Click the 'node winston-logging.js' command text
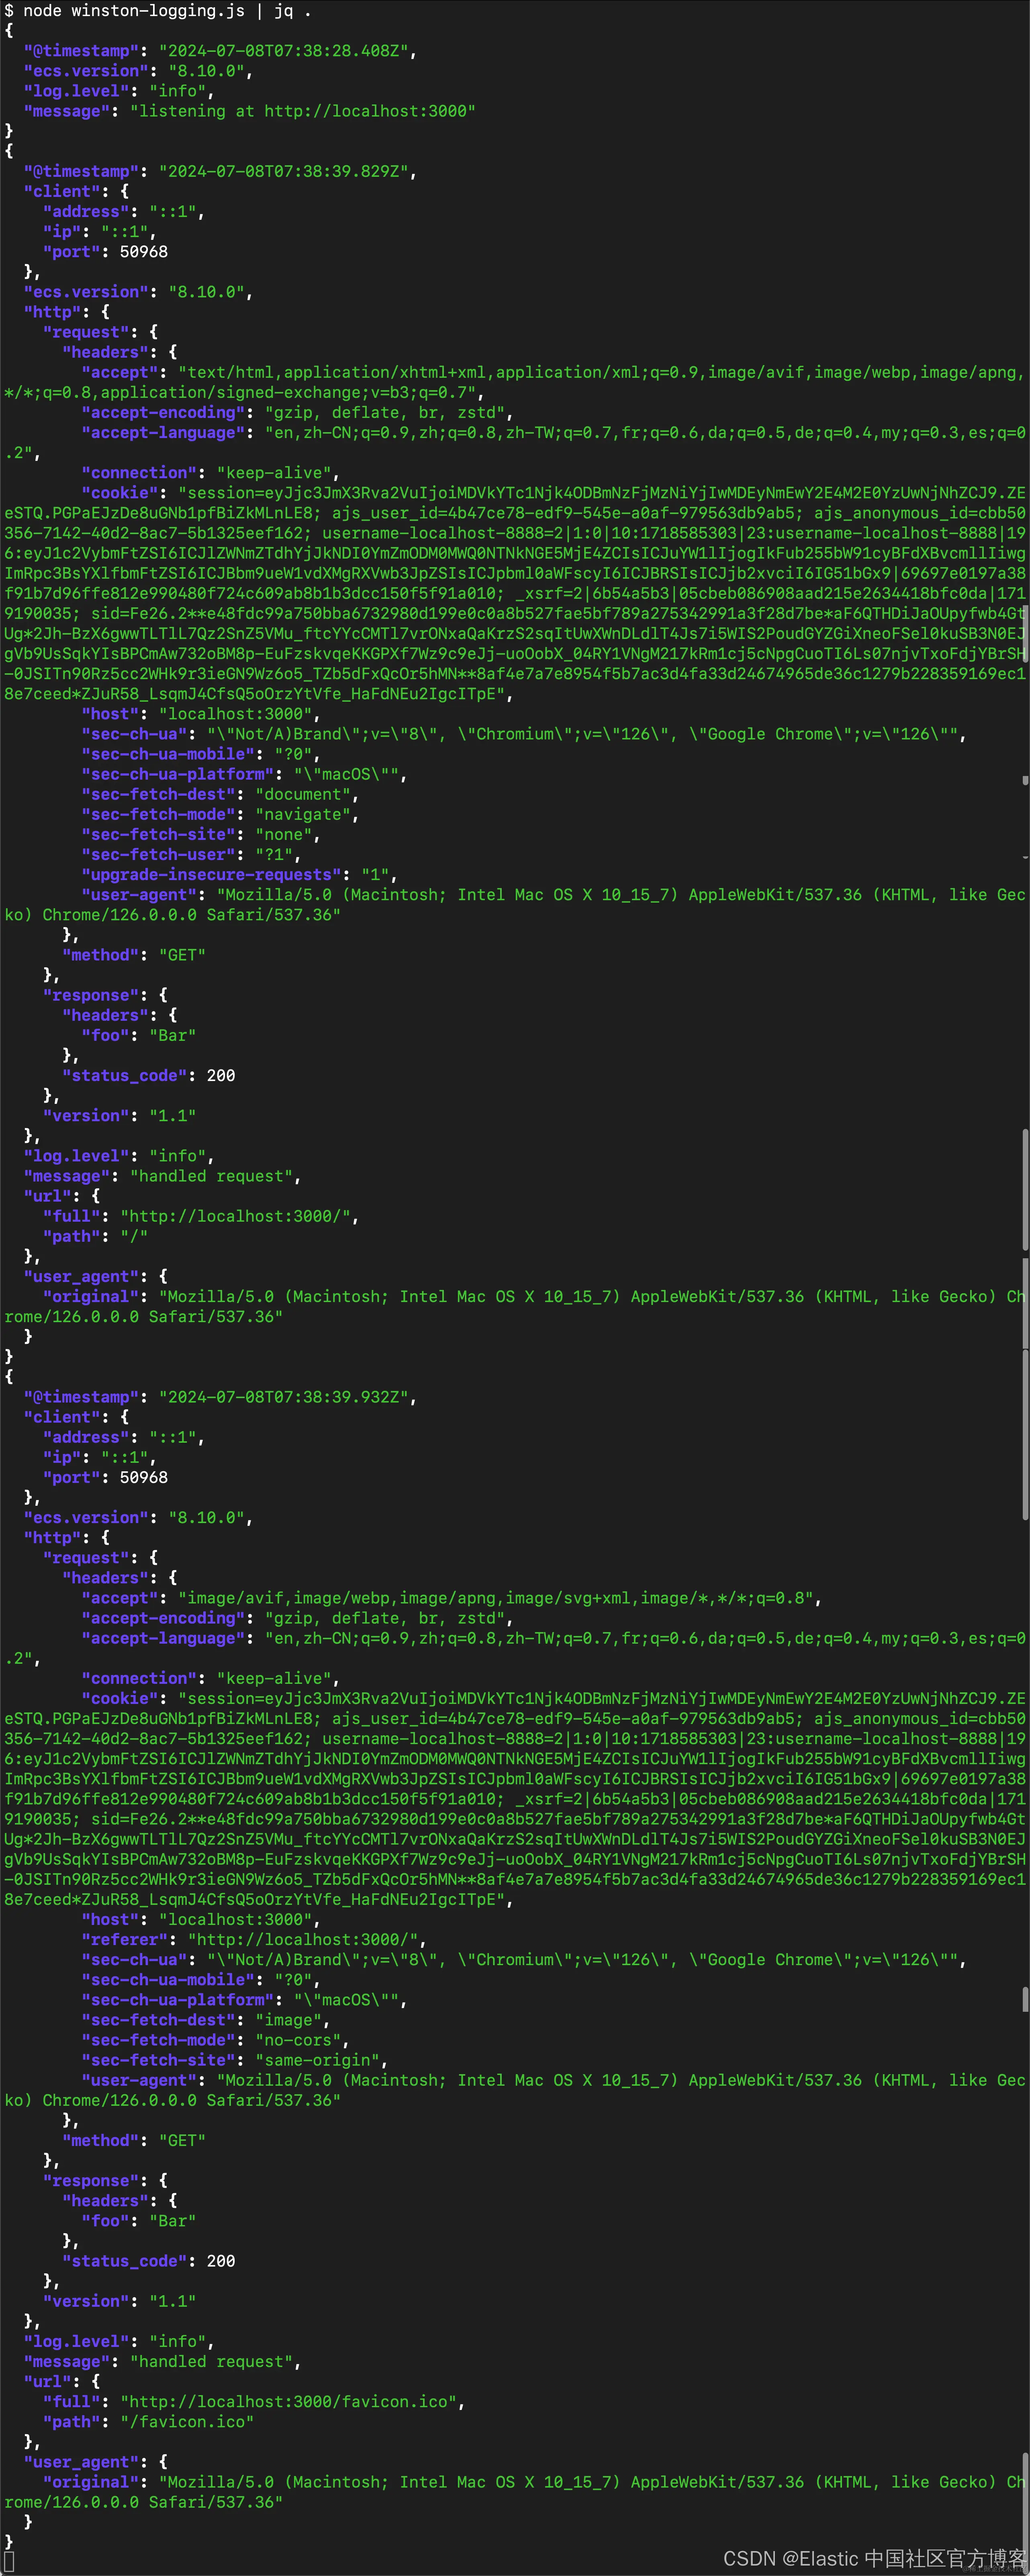The height and width of the screenshot is (2576, 1030). (134, 11)
